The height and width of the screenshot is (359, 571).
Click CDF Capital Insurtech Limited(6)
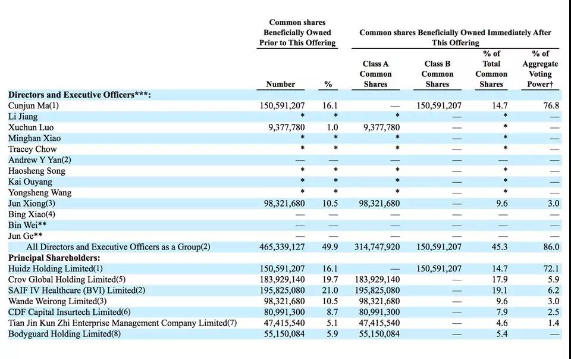point(70,313)
